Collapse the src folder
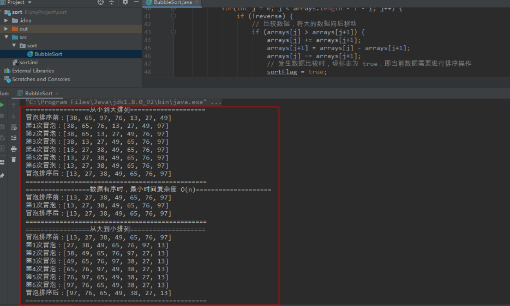Viewport: 510px width, 306px height. (x=6, y=37)
